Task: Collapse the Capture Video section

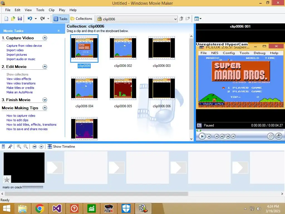Action: [x=45, y=38]
